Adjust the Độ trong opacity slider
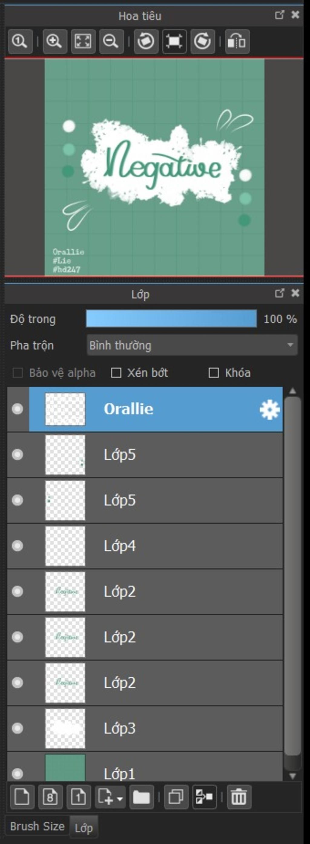Viewport: 310px width, 844px height. [x=171, y=319]
